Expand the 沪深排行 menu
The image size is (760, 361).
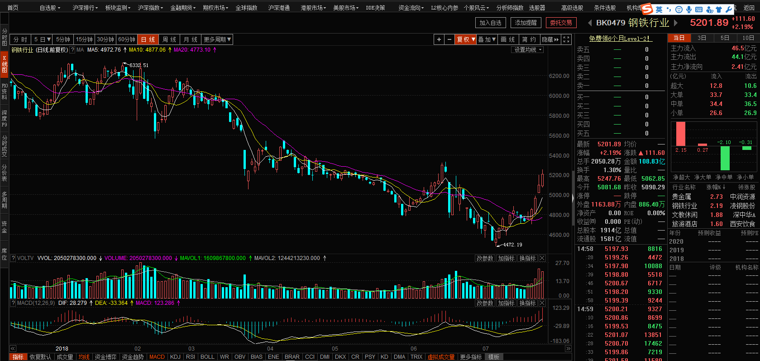pos(85,8)
